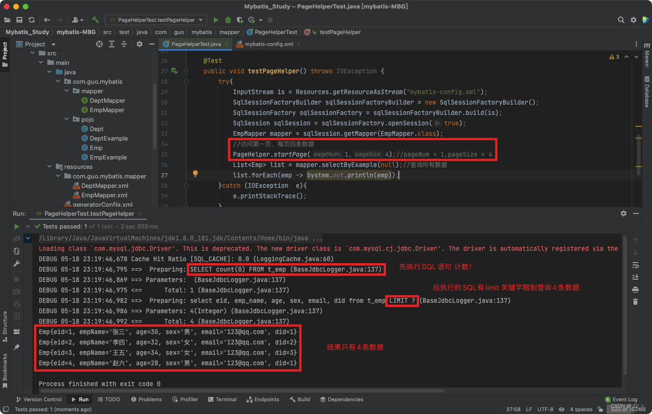The image size is (652, 414).
Task: Hide the Project panel with the minus icon
Action: click(152, 44)
